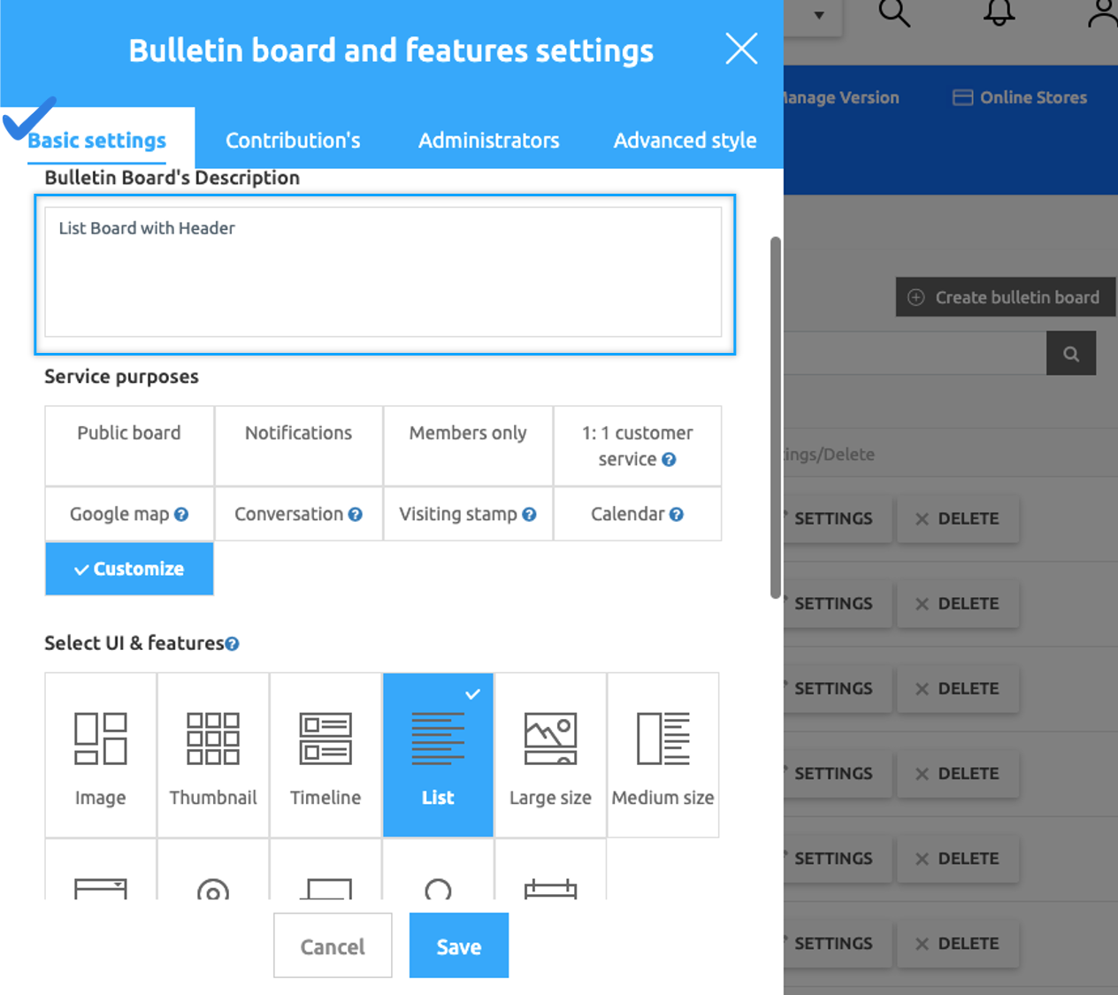Click the dialog's vertical scrollbar
The height and width of the screenshot is (995, 1118).
776,416
